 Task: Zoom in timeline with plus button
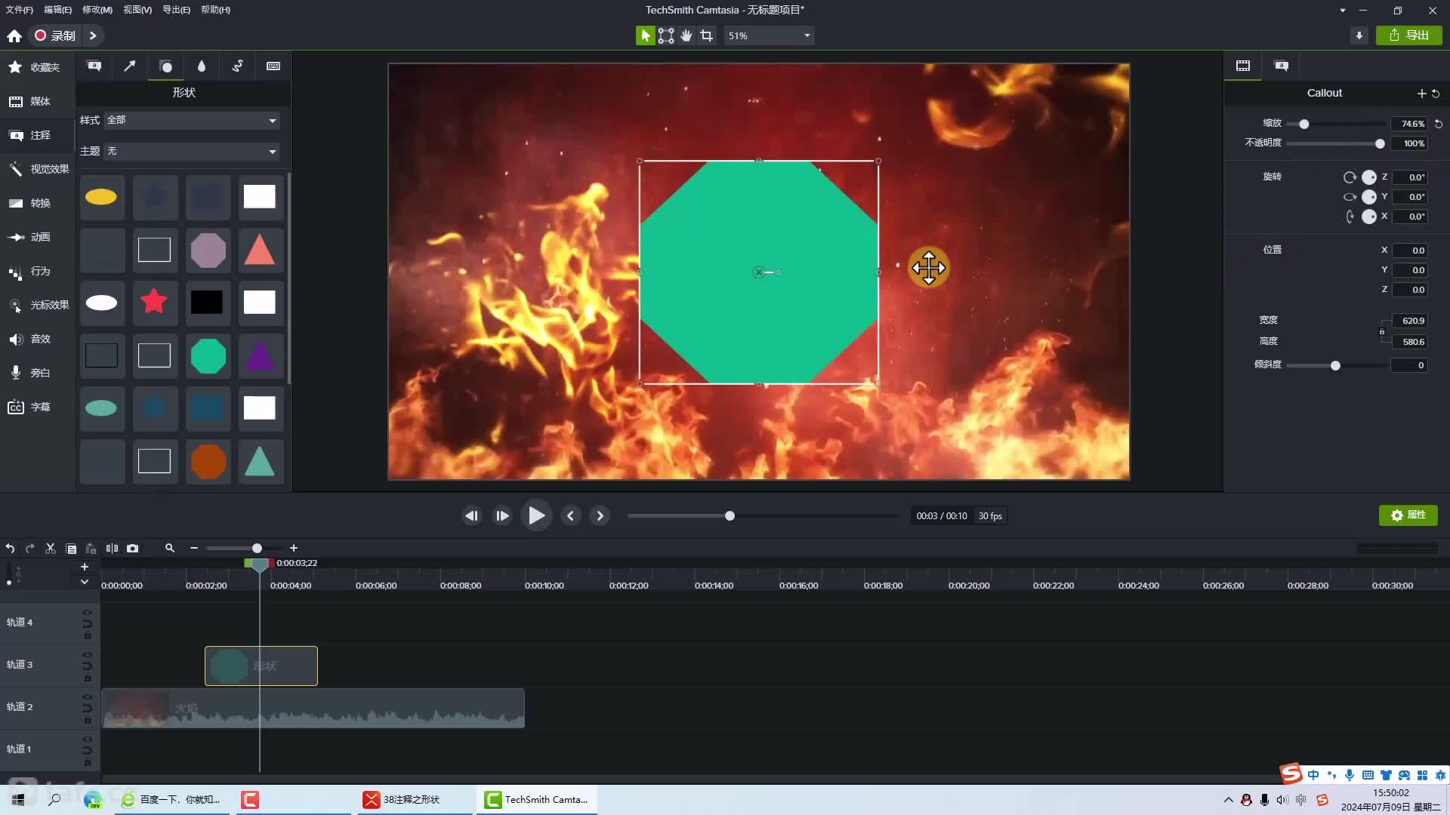tap(294, 548)
